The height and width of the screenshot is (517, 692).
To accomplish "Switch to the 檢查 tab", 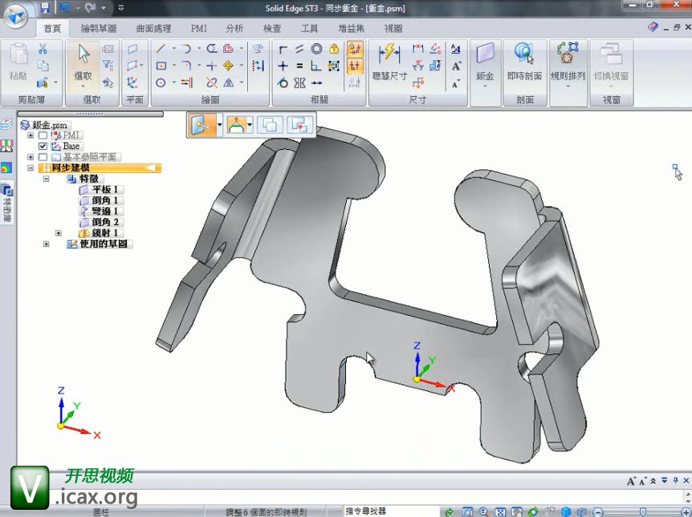I will point(272,29).
